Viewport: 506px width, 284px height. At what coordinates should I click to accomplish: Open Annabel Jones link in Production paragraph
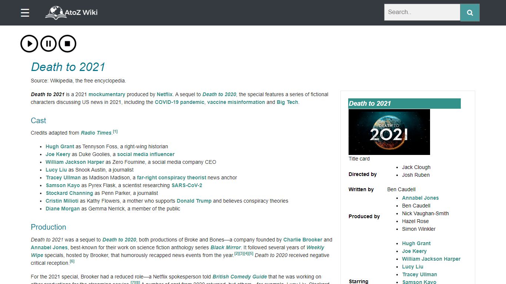coord(49,247)
